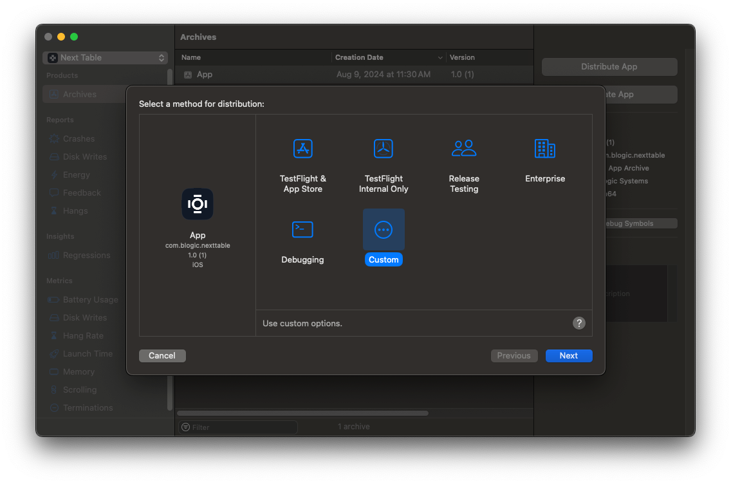Open the Hangs report
Viewport: 731px width, 484px height.
(x=76, y=210)
